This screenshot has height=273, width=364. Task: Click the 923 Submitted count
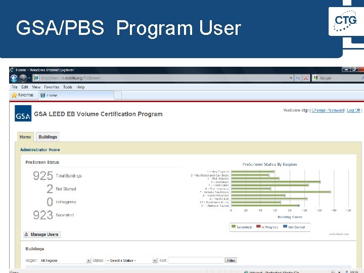[x=43, y=215]
